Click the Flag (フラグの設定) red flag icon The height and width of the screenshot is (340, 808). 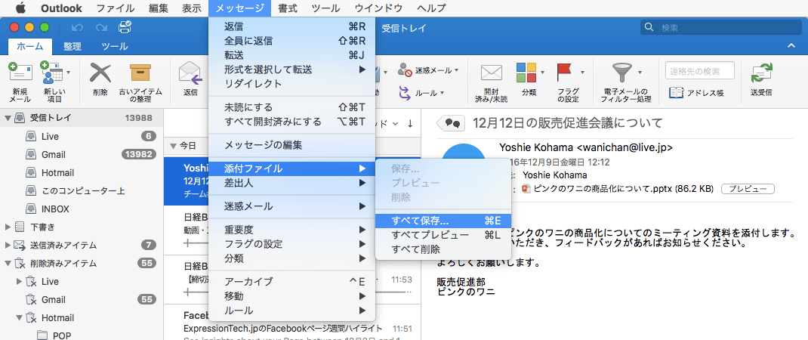[x=566, y=73]
